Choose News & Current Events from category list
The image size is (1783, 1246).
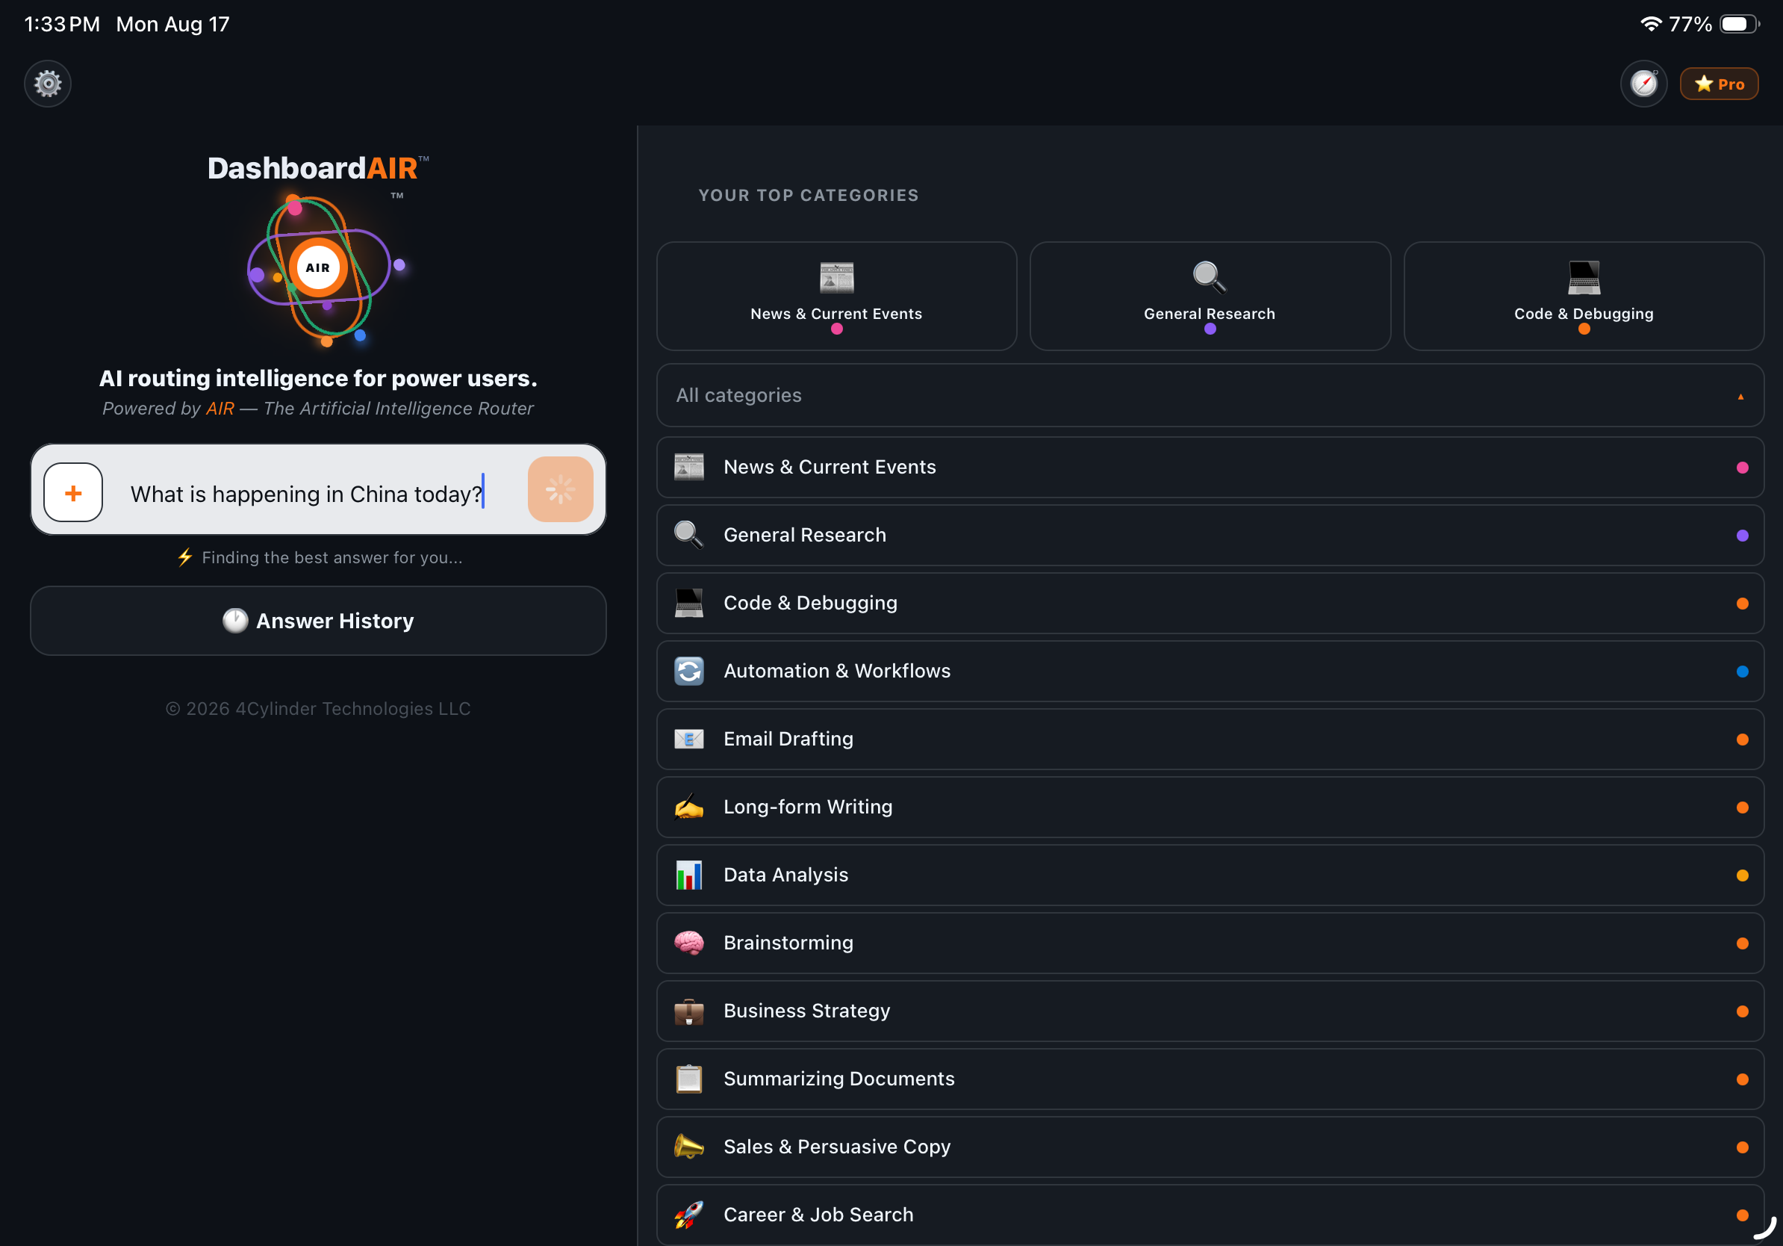click(x=1210, y=467)
